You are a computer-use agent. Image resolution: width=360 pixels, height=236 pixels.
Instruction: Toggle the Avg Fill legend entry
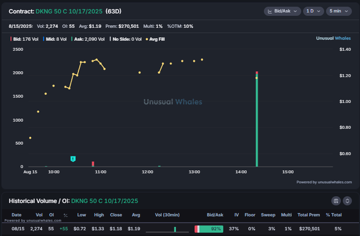(155, 39)
